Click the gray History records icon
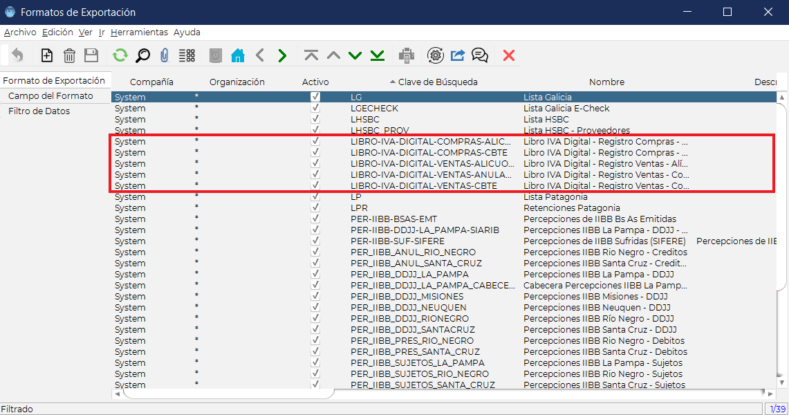Screen dimensions: 789x415 coord(215,55)
